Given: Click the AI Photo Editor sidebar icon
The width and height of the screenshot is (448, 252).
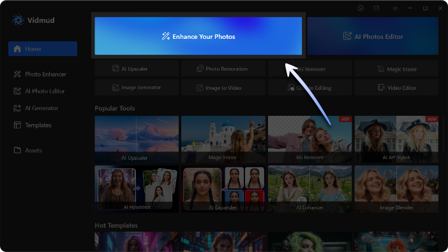Looking at the screenshot, I should (17, 91).
